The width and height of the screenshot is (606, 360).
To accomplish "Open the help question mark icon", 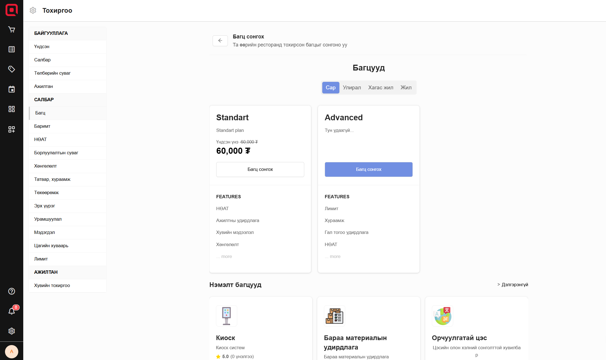I will (11, 291).
